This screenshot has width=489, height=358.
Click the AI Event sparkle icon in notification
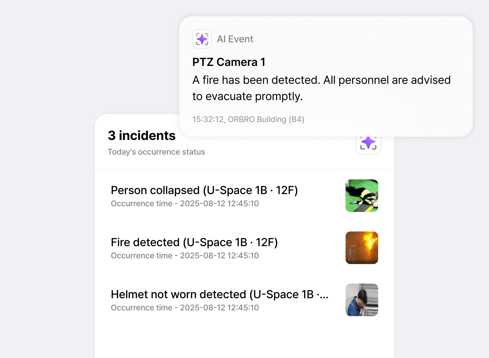(202, 39)
